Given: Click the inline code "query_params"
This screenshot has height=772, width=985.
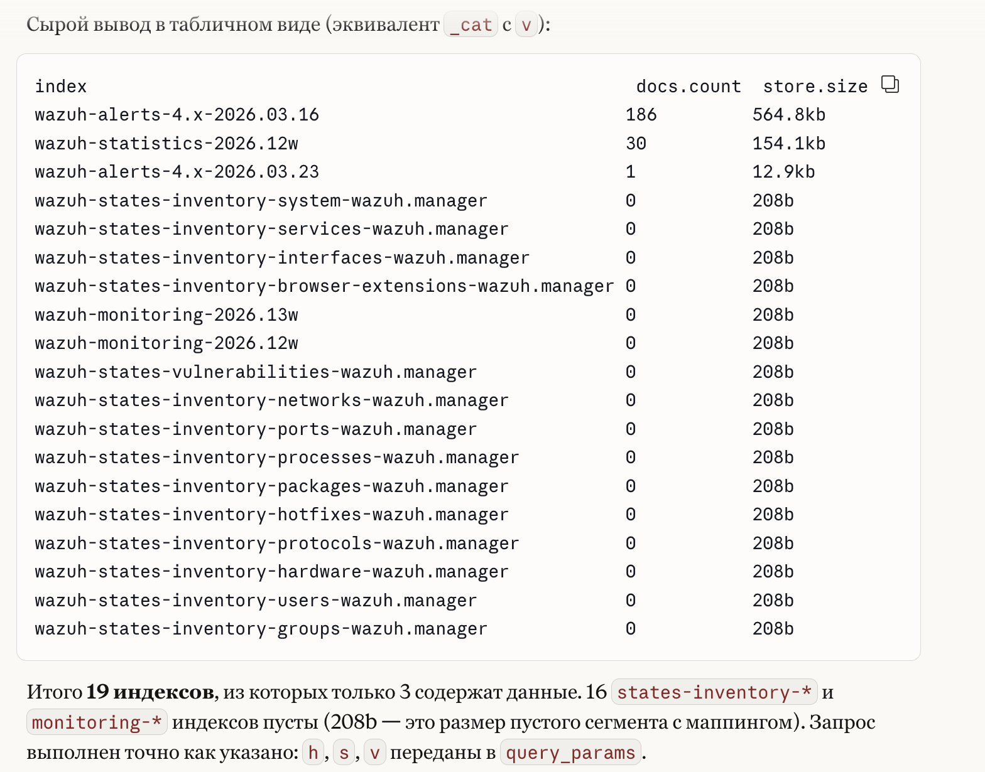Looking at the screenshot, I should 570,753.
